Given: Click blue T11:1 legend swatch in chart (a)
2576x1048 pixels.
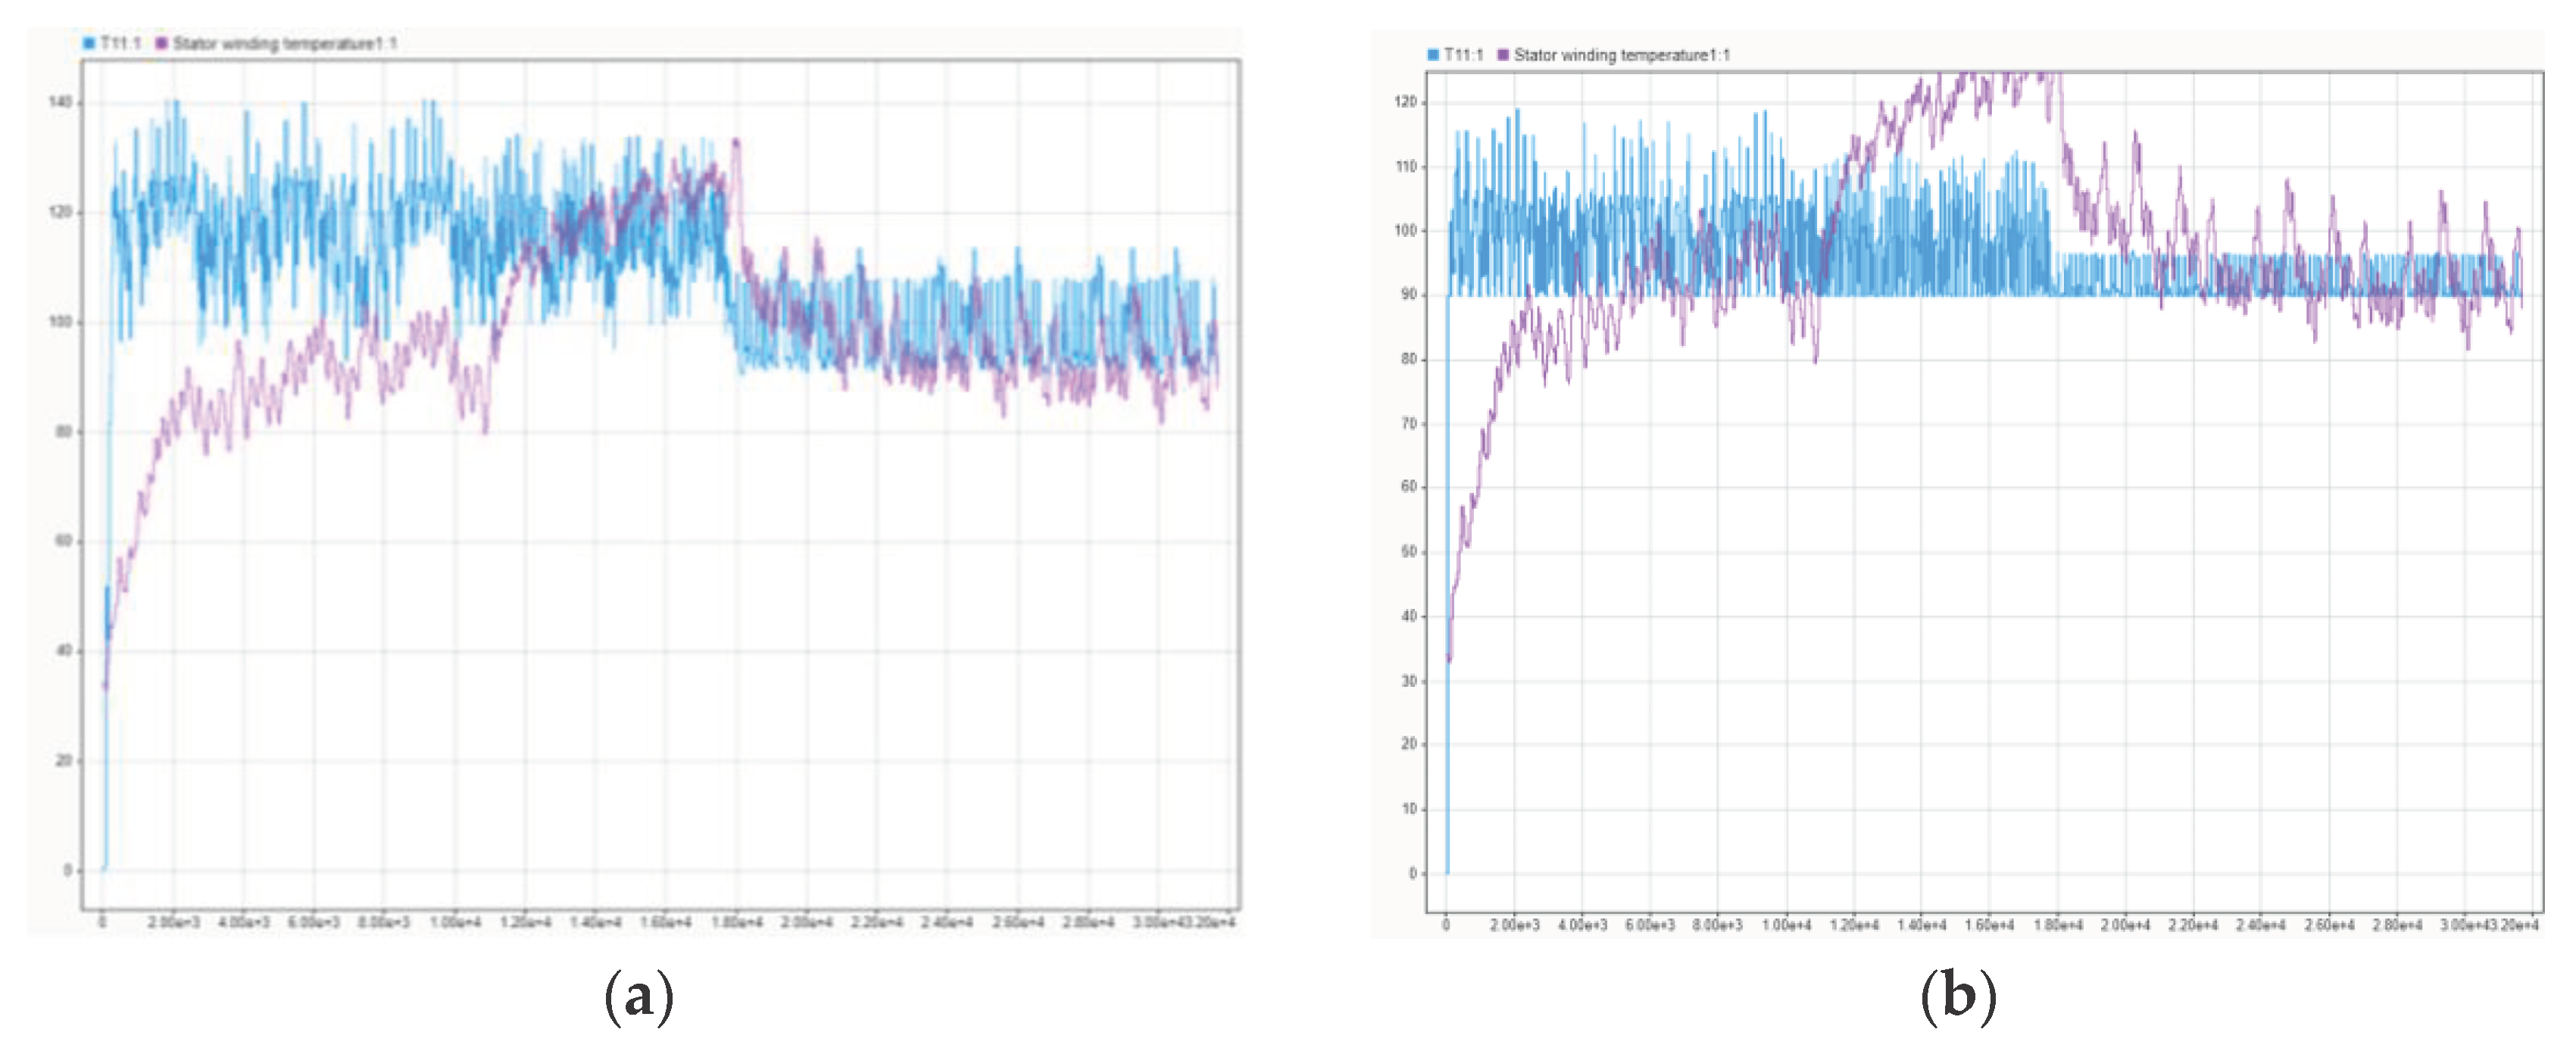Looking at the screenshot, I should [x=89, y=43].
